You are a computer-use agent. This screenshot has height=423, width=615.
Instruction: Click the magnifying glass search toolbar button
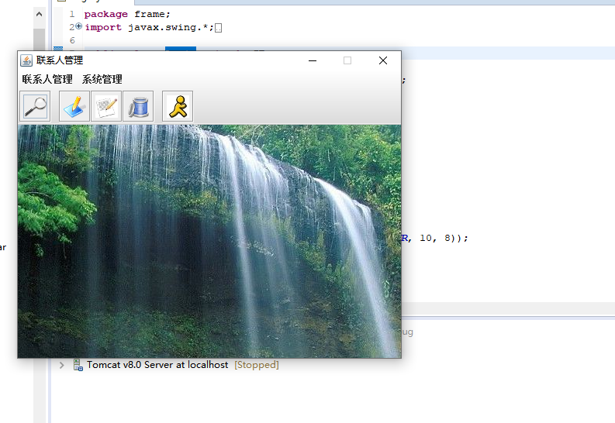tap(35, 107)
